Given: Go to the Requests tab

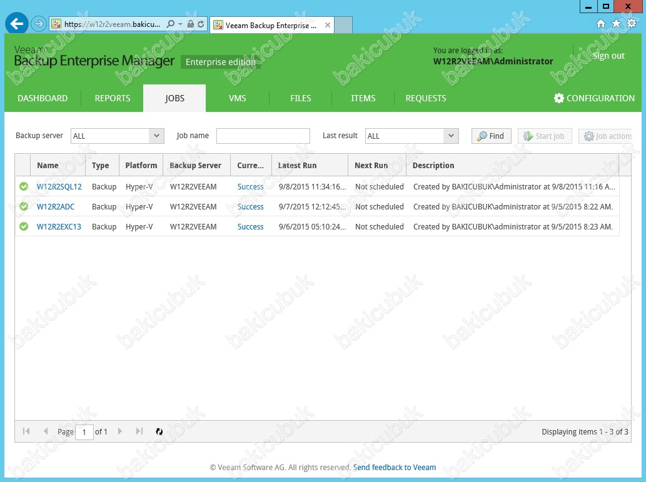Looking at the screenshot, I should [x=426, y=98].
